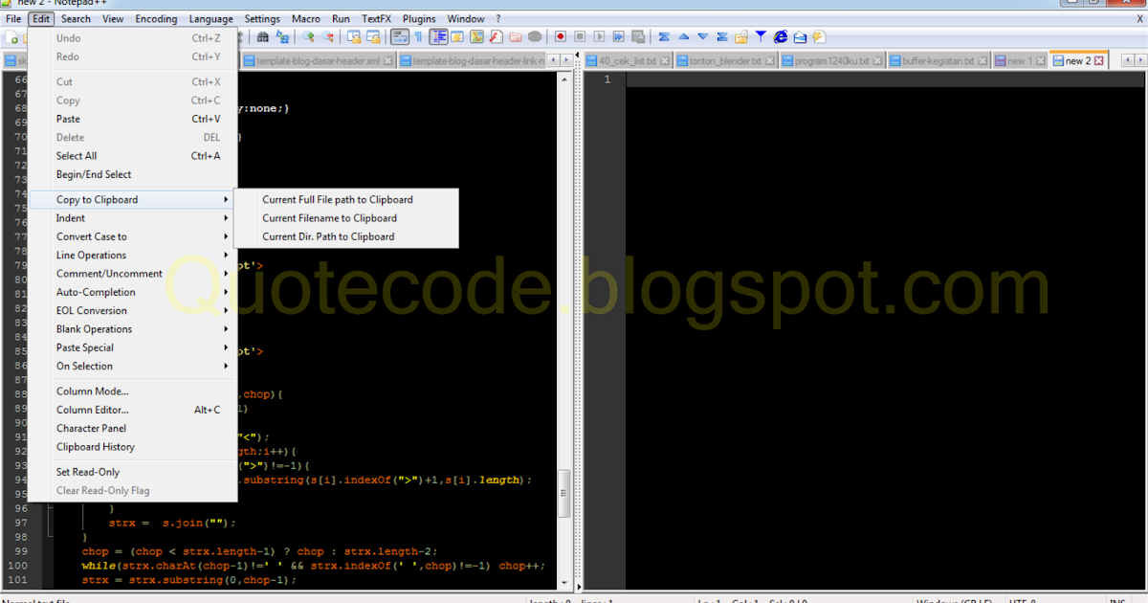Open Column Editor... from Edit menu
Screen dimensions: 1148x603
(x=132, y=410)
